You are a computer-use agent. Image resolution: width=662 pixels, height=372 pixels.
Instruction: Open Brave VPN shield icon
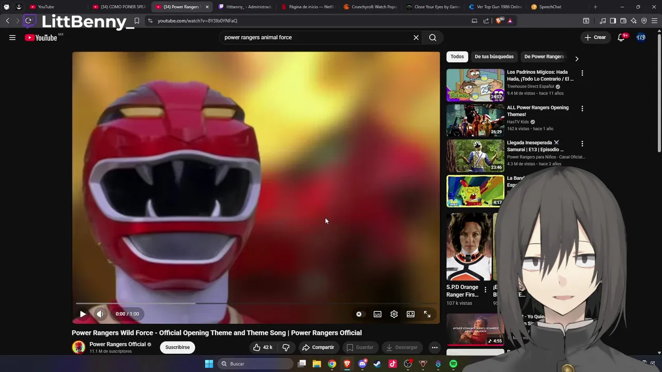pos(644,21)
